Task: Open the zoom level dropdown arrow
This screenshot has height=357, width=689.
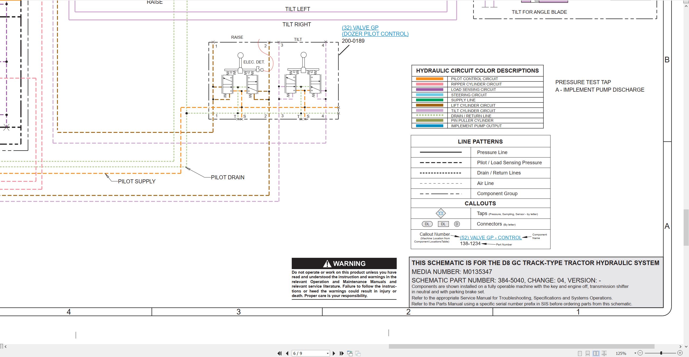Action: click(x=635, y=353)
